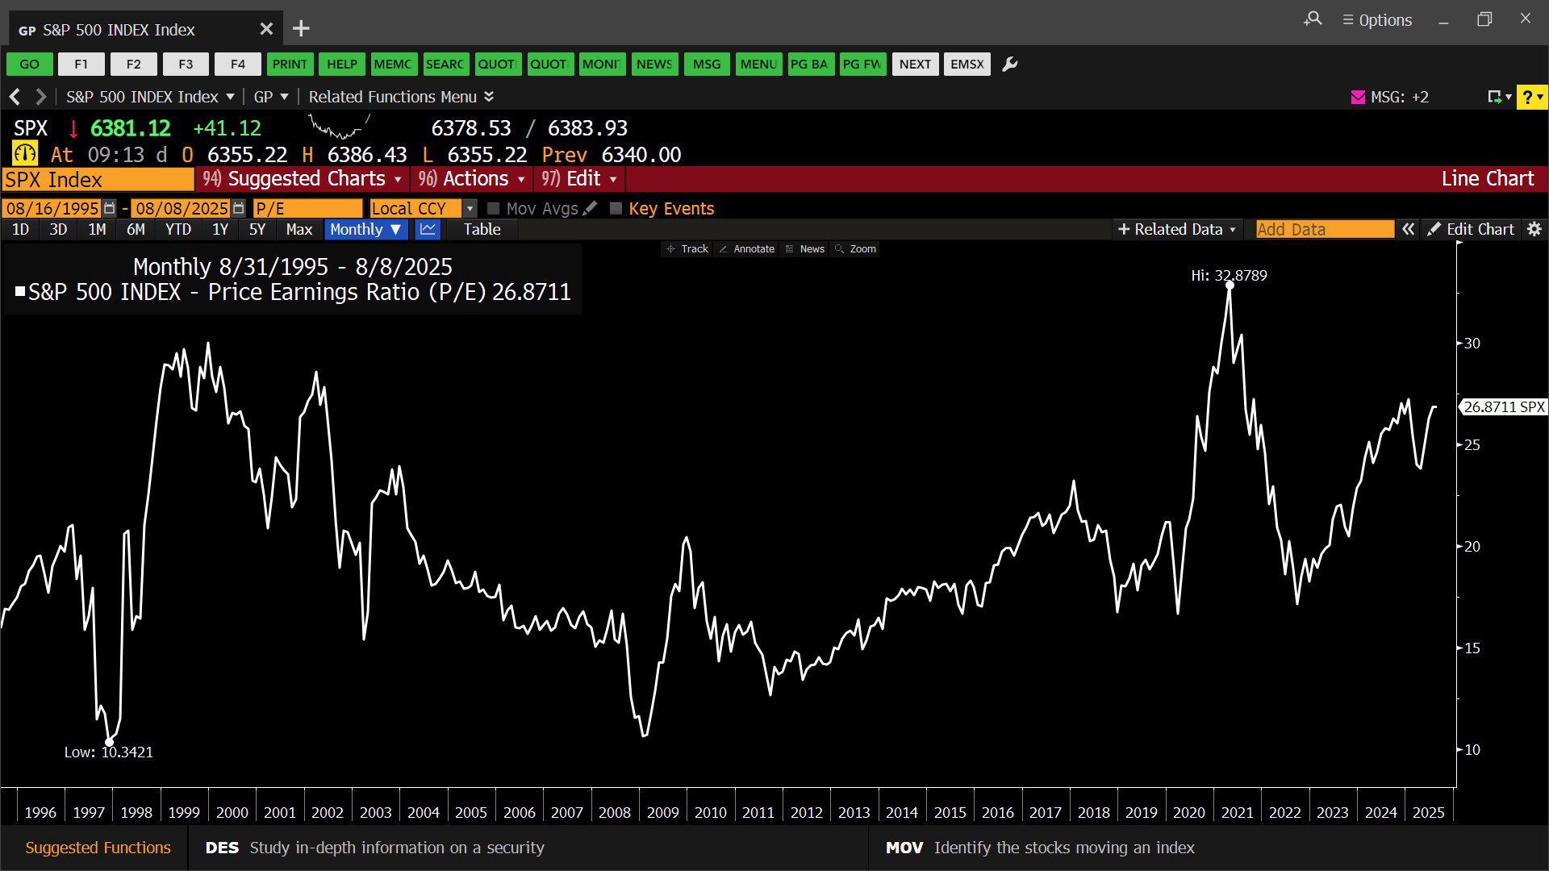Screen dimensions: 1549x871
Task: Click the pink MSG envelope icon
Action: click(x=1358, y=97)
